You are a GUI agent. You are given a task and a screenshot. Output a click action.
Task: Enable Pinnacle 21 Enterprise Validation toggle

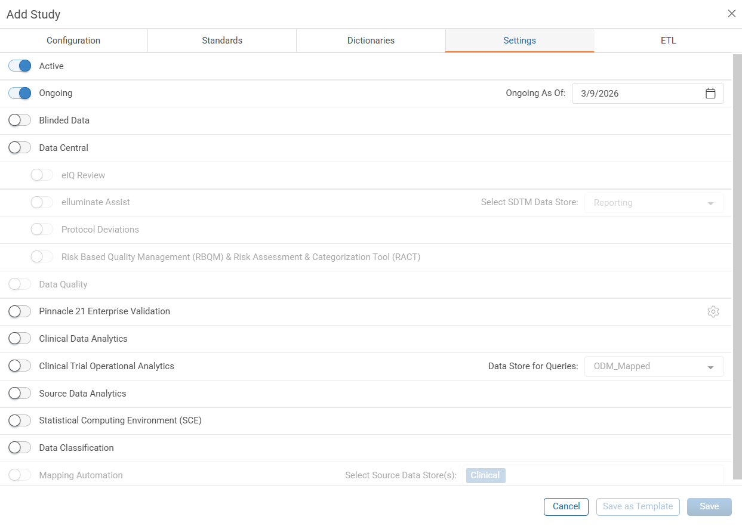(x=20, y=311)
